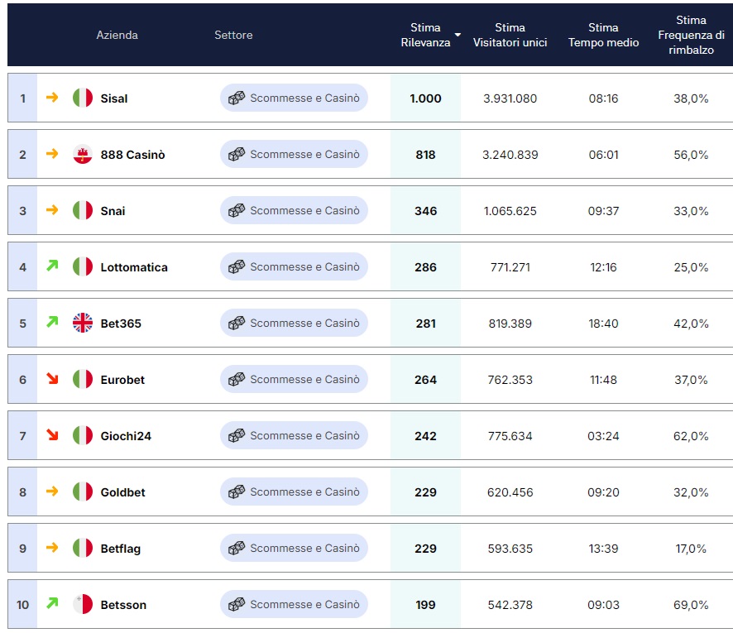Viewport: 733px width, 633px height.
Task: Select relevance score 346 for Snai
Action: [x=425, y=211]
